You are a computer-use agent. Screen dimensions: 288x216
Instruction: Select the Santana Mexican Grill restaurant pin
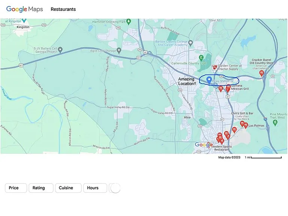(228, 88)
